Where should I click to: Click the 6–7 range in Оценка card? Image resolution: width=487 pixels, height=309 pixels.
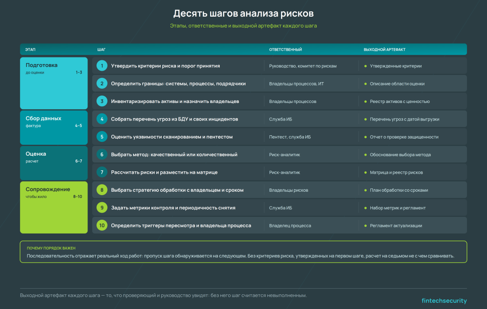[78, 161]
